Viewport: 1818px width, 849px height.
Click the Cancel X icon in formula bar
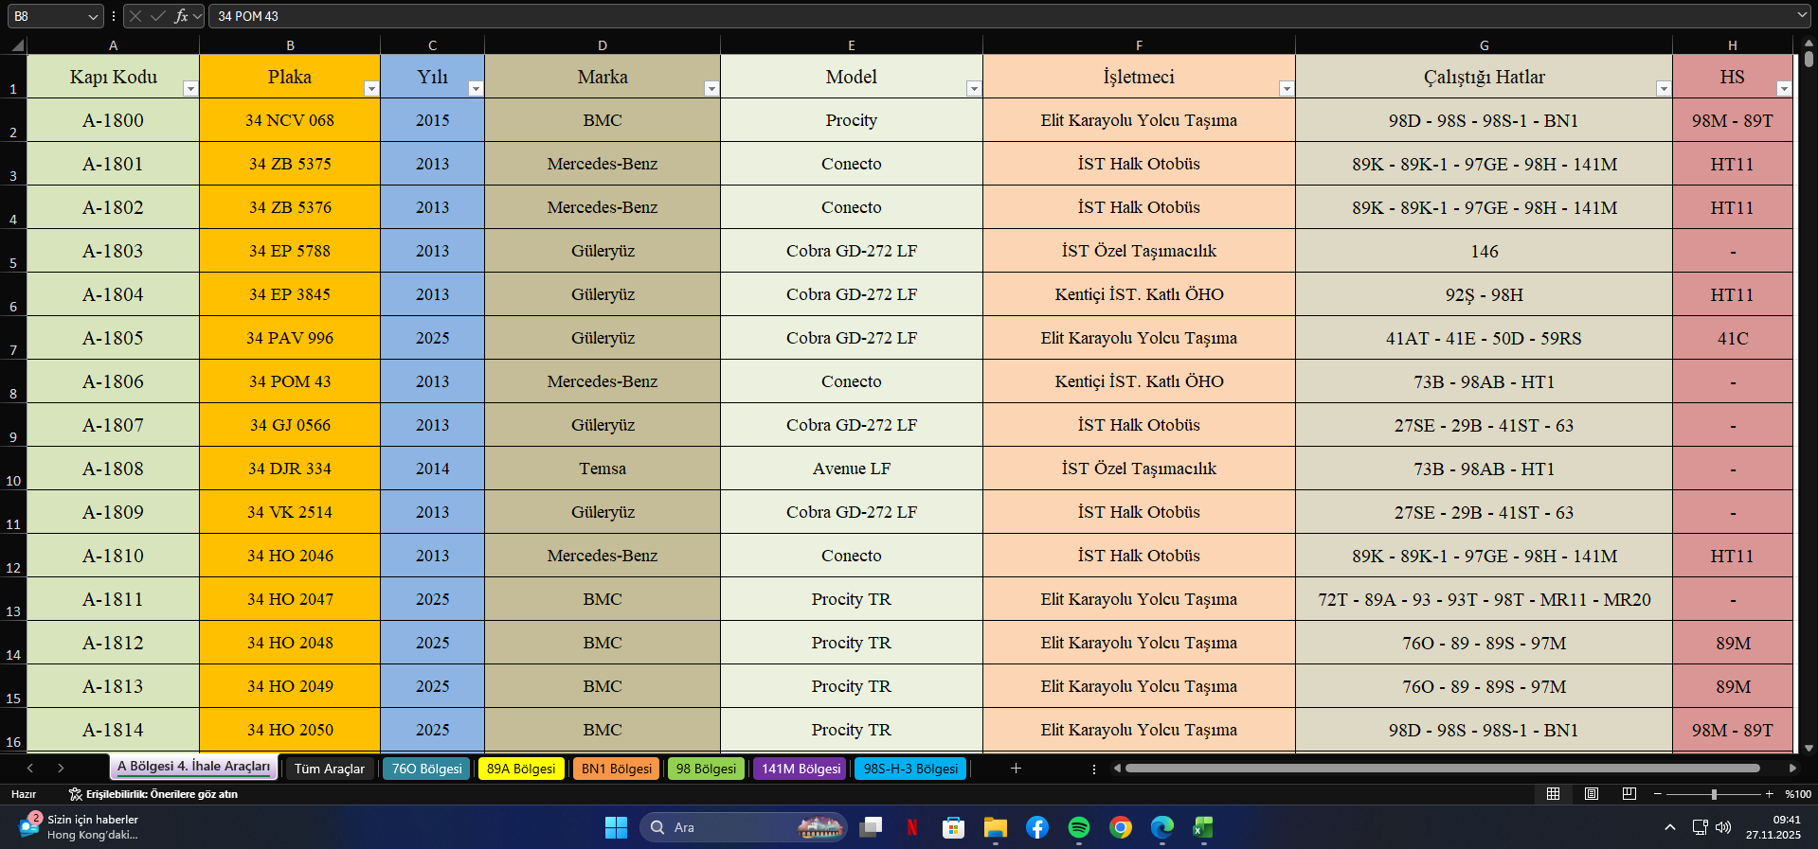tap(135, 16)
